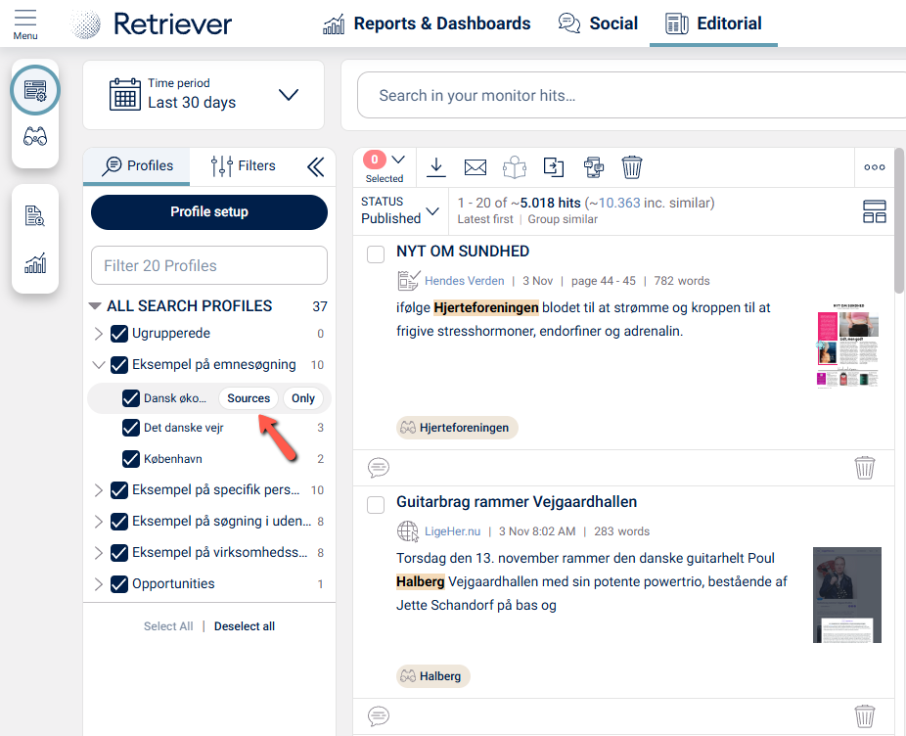The width and height of the screenshot is (906, 736).
Task: Click the devices share icon
Action: (594, 167)
